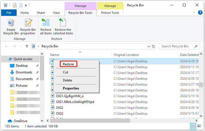Click file list horizontal scroll right arrow
The image size is (205, 131).
(196, 120)
